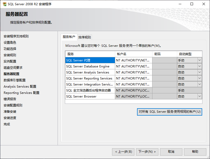210x159 pixels.
Task: Open startup type dropdown for Reporting Services
Action: coord(200,78)
